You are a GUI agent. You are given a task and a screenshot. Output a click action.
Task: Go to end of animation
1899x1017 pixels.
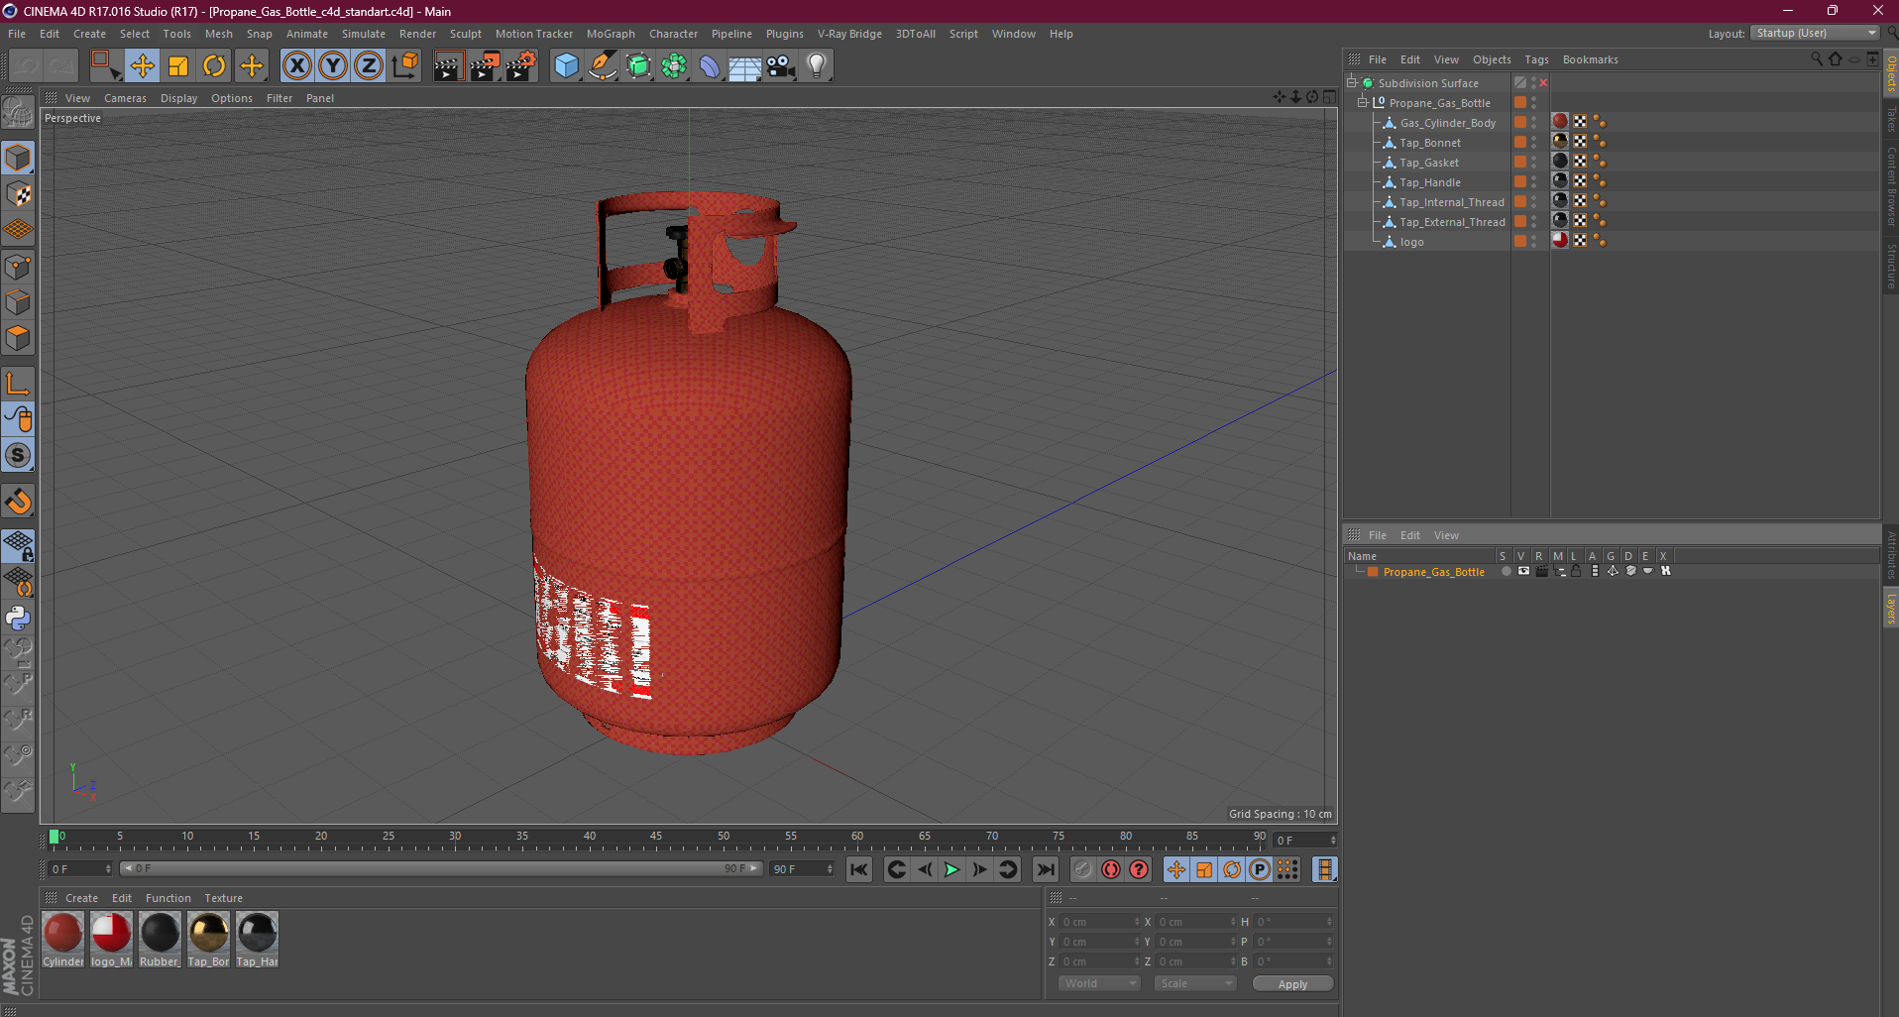tap(1046, 869)
